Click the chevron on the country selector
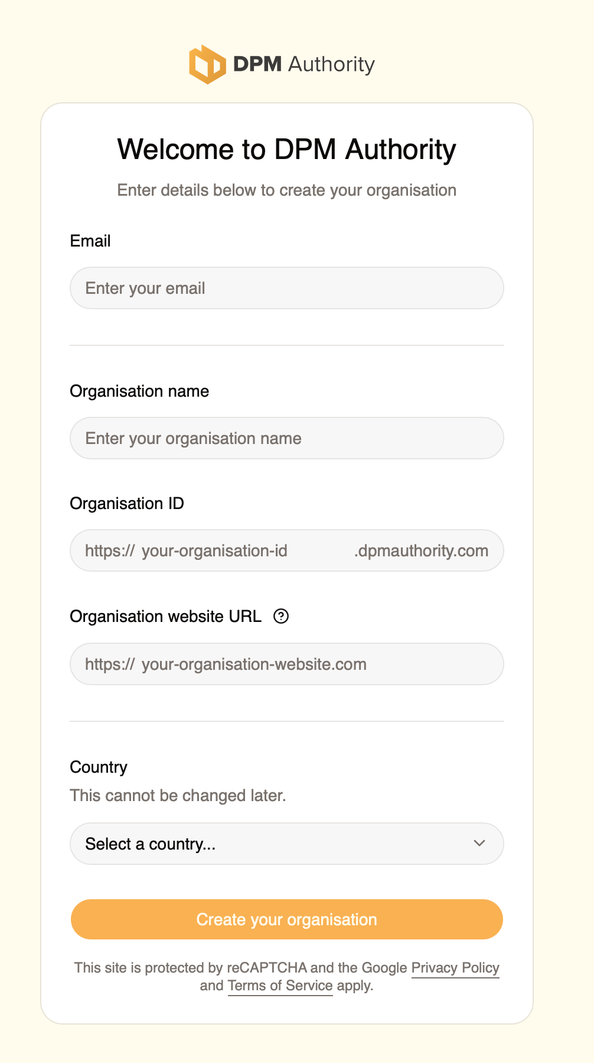Image resolution: width=594 pixels, height=1063 pixels. coord(479,844)
